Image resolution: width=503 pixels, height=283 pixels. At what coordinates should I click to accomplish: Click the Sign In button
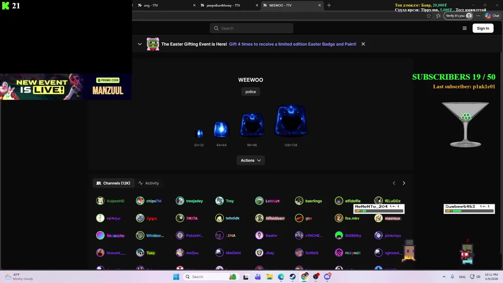click(483, 28)
